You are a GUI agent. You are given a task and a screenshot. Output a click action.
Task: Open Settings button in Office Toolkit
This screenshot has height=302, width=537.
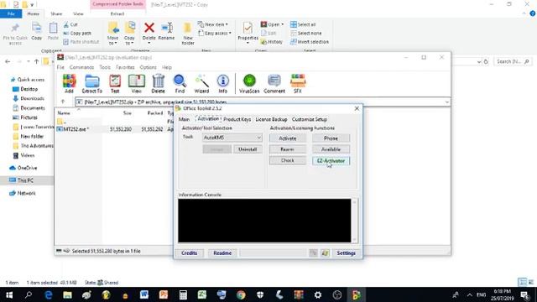[346, 253]
